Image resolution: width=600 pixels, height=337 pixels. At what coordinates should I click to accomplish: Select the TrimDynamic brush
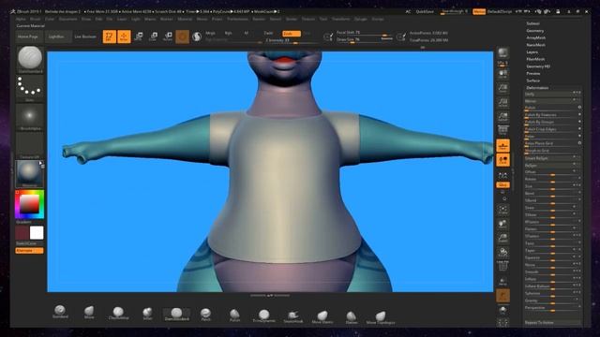click(264, 316)
